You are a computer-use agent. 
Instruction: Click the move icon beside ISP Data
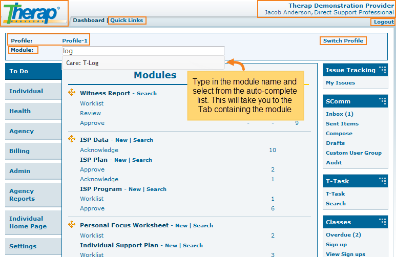(72, 139)
